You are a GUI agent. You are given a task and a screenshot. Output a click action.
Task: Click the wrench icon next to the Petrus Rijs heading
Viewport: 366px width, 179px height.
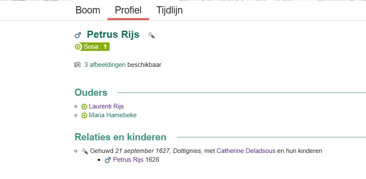pos(152,35)
